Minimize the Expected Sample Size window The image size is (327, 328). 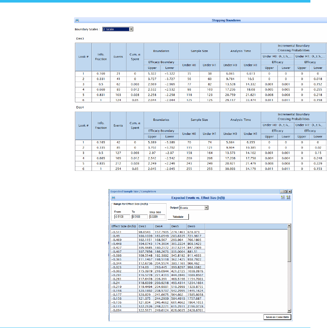[x=281, y=192]
